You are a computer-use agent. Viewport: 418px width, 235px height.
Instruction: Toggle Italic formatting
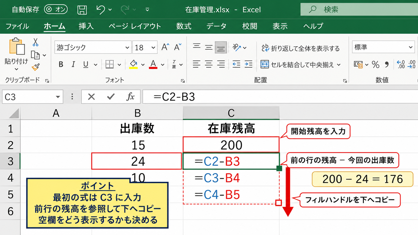point(73,64)
